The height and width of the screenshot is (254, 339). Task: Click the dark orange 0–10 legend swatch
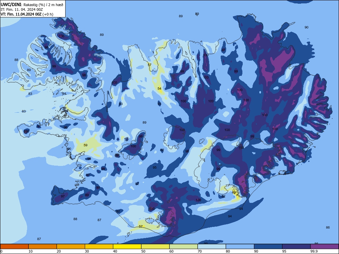point(14,247)
